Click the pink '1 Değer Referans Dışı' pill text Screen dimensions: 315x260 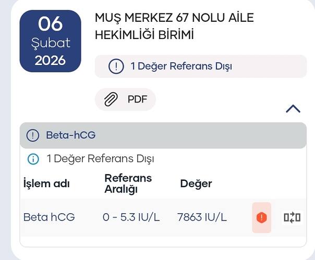click(x=181, y=66)
